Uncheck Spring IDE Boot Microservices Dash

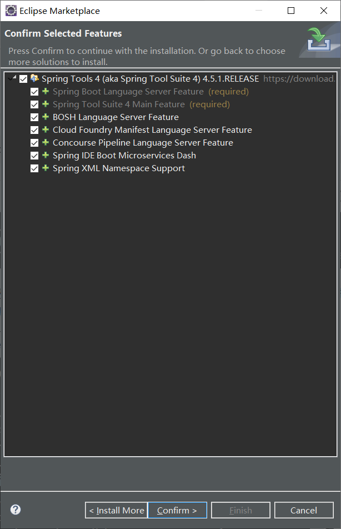(34, 155)
